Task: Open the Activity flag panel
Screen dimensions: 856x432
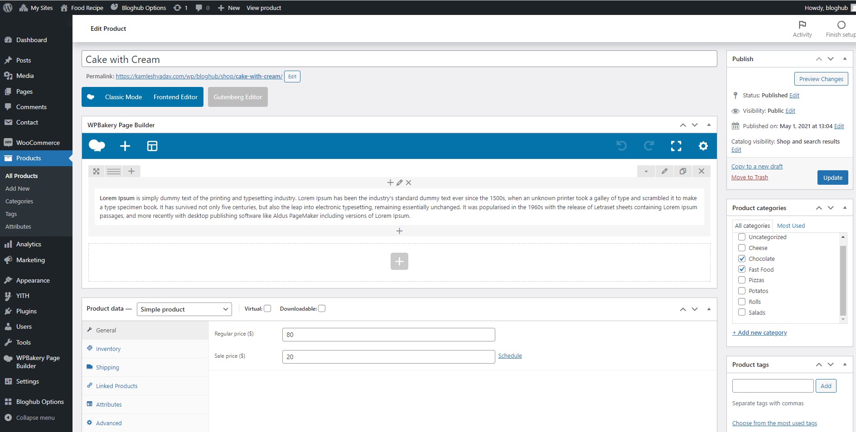Action: (x=802, y=29)
